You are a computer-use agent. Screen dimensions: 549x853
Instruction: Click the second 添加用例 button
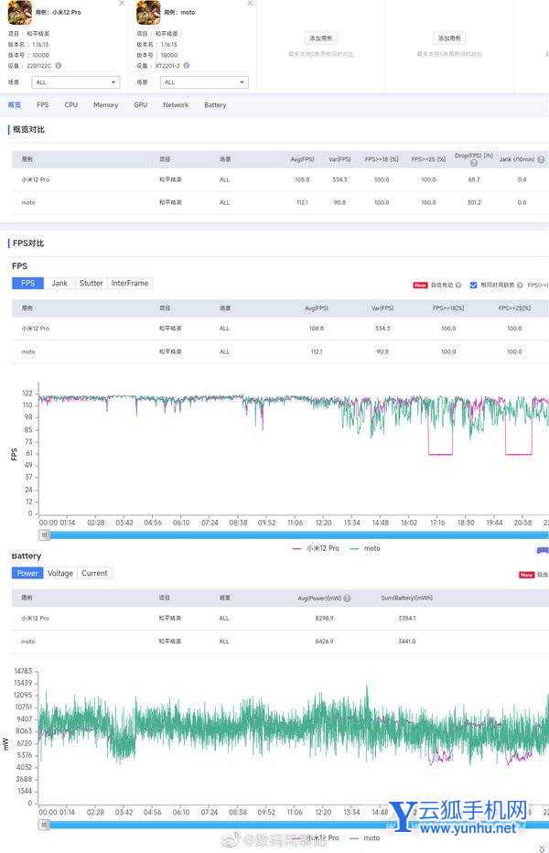(x=449, y=38)
